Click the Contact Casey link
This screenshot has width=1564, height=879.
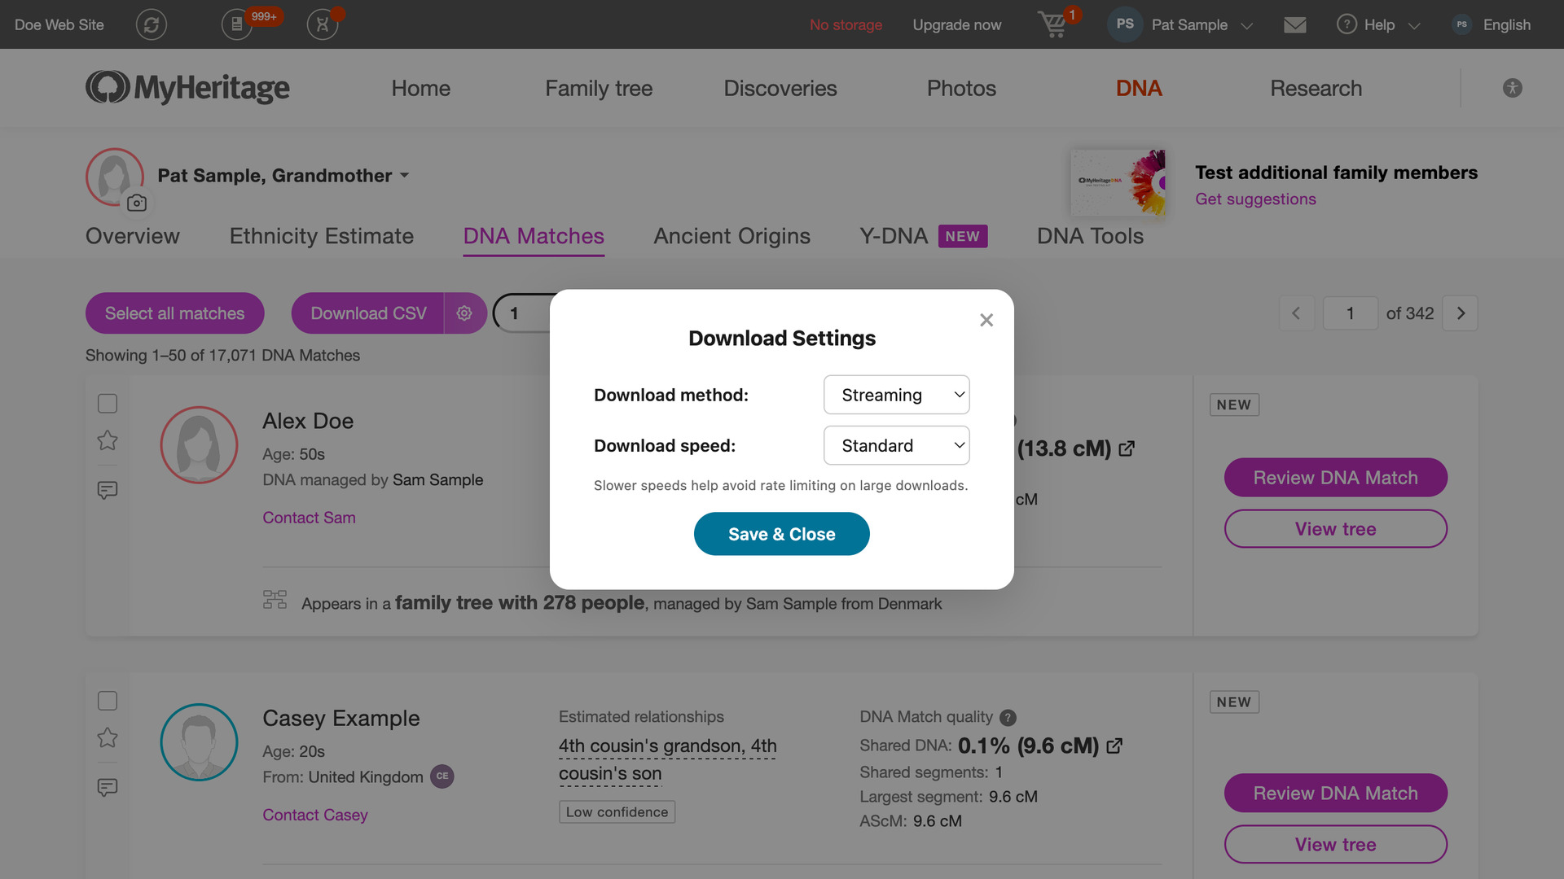coord(315,815)
